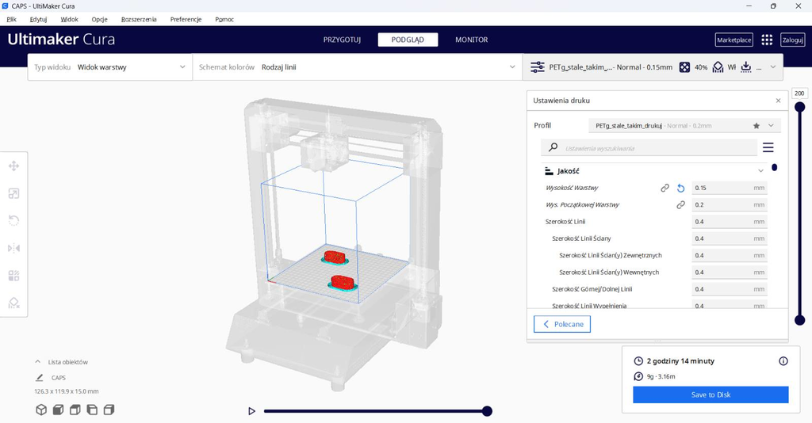Open the Typ widoku dropdown
Screen dimensions: 812x423
109,67
